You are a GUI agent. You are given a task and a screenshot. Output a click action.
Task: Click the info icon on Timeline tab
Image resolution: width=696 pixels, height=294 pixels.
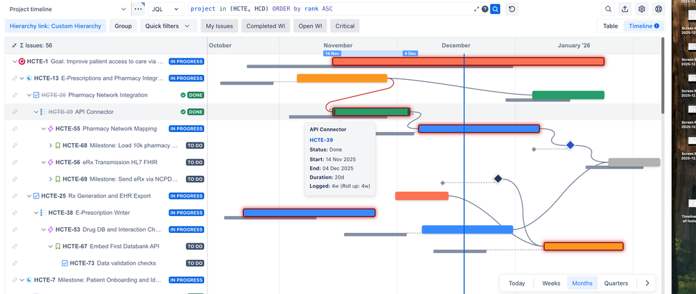point(657,26)
